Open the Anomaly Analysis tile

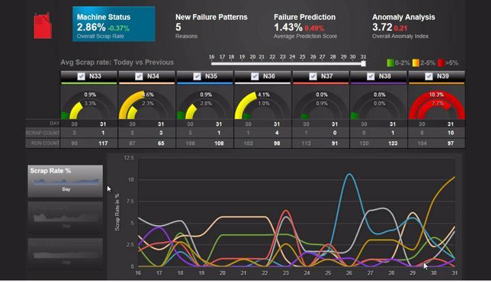(x=403, y=27)
